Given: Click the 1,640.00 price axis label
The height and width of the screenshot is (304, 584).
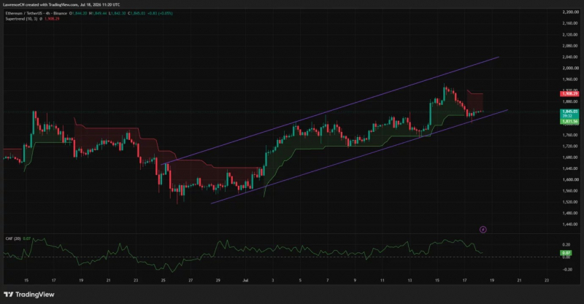Looking at the screenshot, I should coord(570,168).
